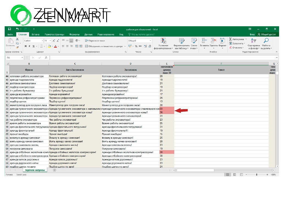Expand the formula bar chevron
Viewport: 281px width, 210px height.
point(277,57)
